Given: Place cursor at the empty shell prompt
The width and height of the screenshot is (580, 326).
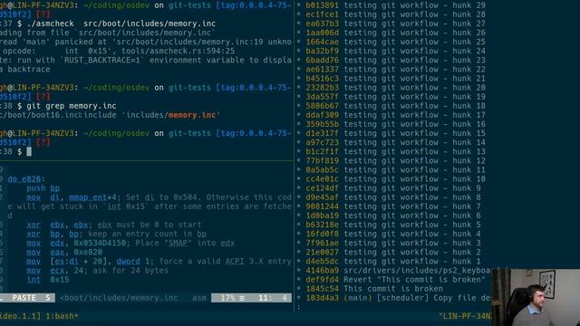Looking at the screenshot, I should pos(29,151).
